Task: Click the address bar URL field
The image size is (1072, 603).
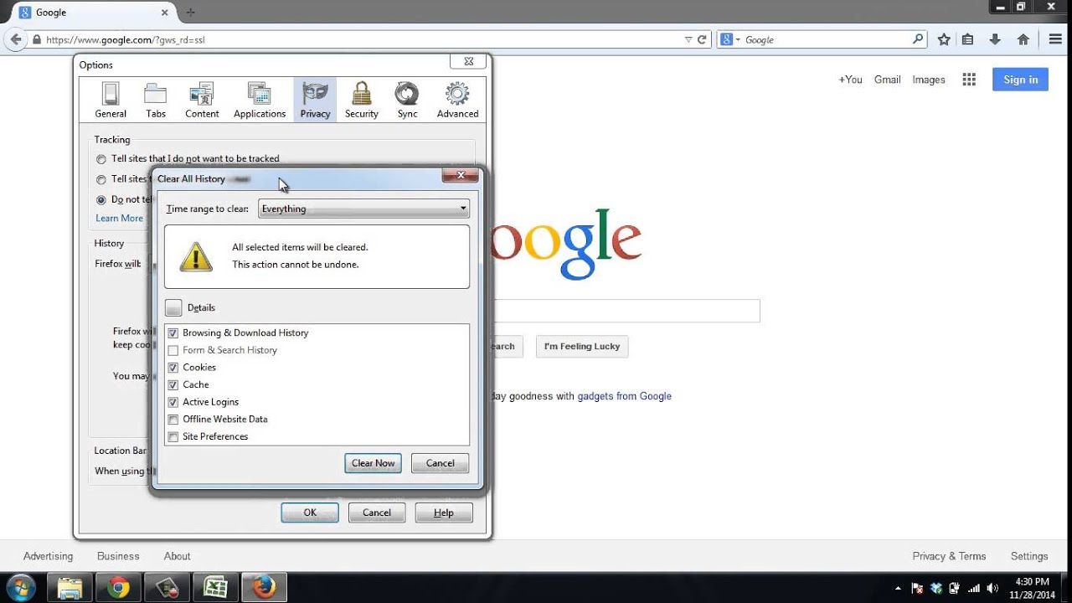Action: [x=360, y=39]
